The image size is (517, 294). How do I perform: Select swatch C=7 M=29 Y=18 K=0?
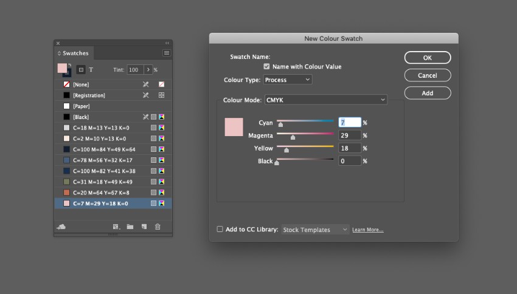pos(113,203)
